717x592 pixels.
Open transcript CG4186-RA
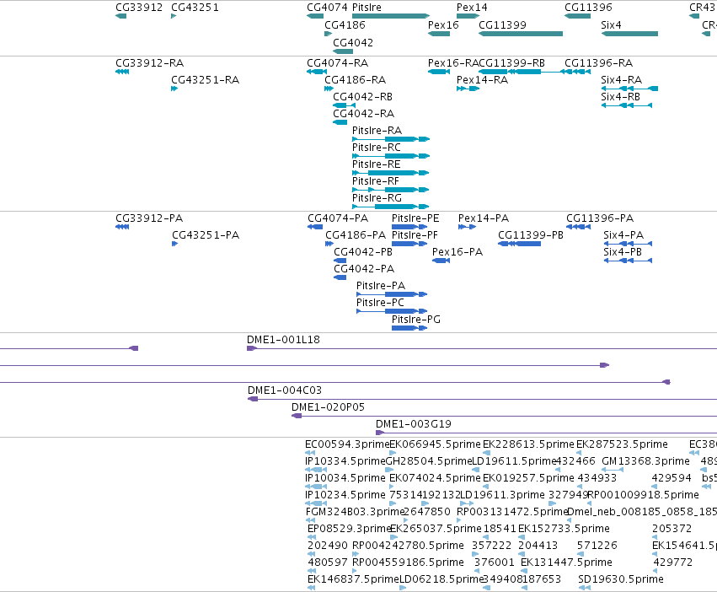click(356, 79)
